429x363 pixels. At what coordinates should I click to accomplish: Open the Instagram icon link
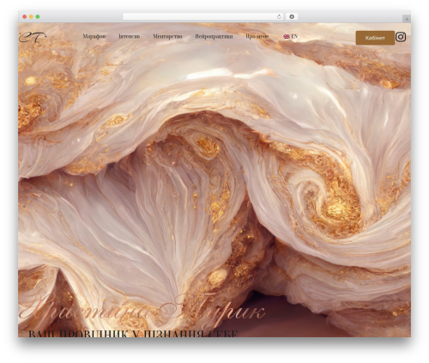401,37
